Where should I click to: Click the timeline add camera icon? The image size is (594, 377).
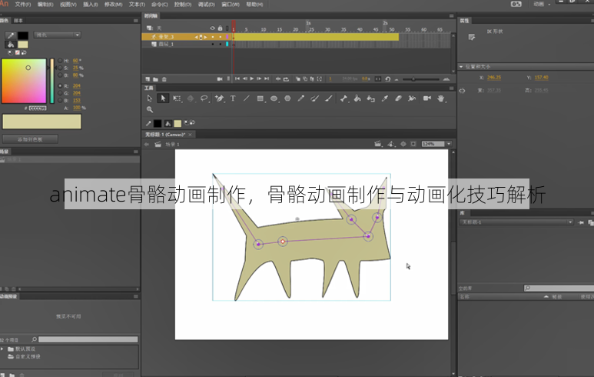click(220, 79)
